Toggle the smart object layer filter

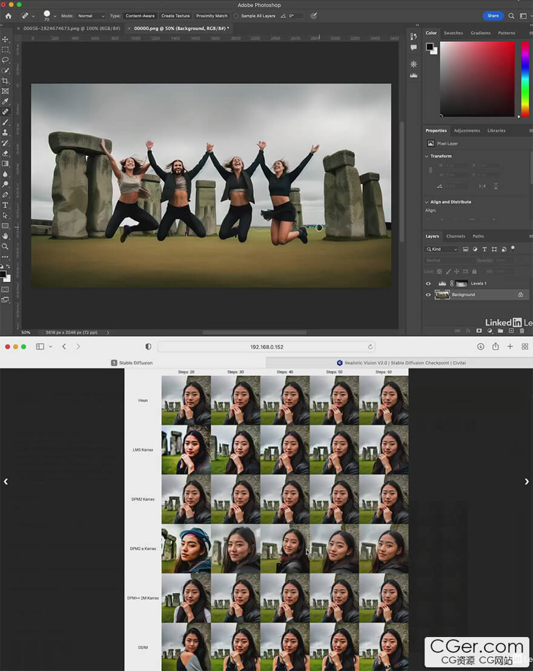[504, 249]
